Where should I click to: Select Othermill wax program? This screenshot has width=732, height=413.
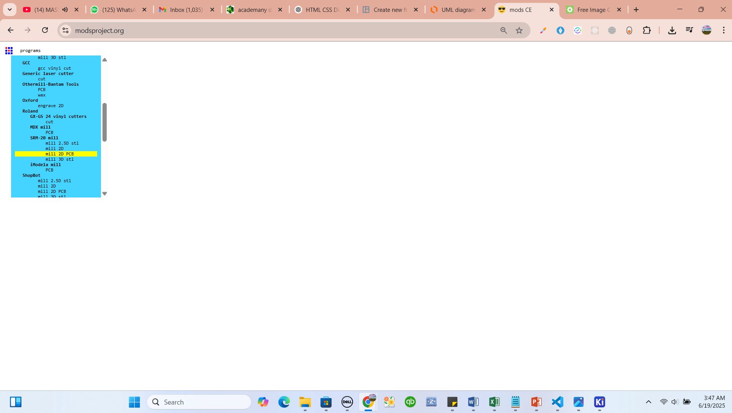coord(41,95)
